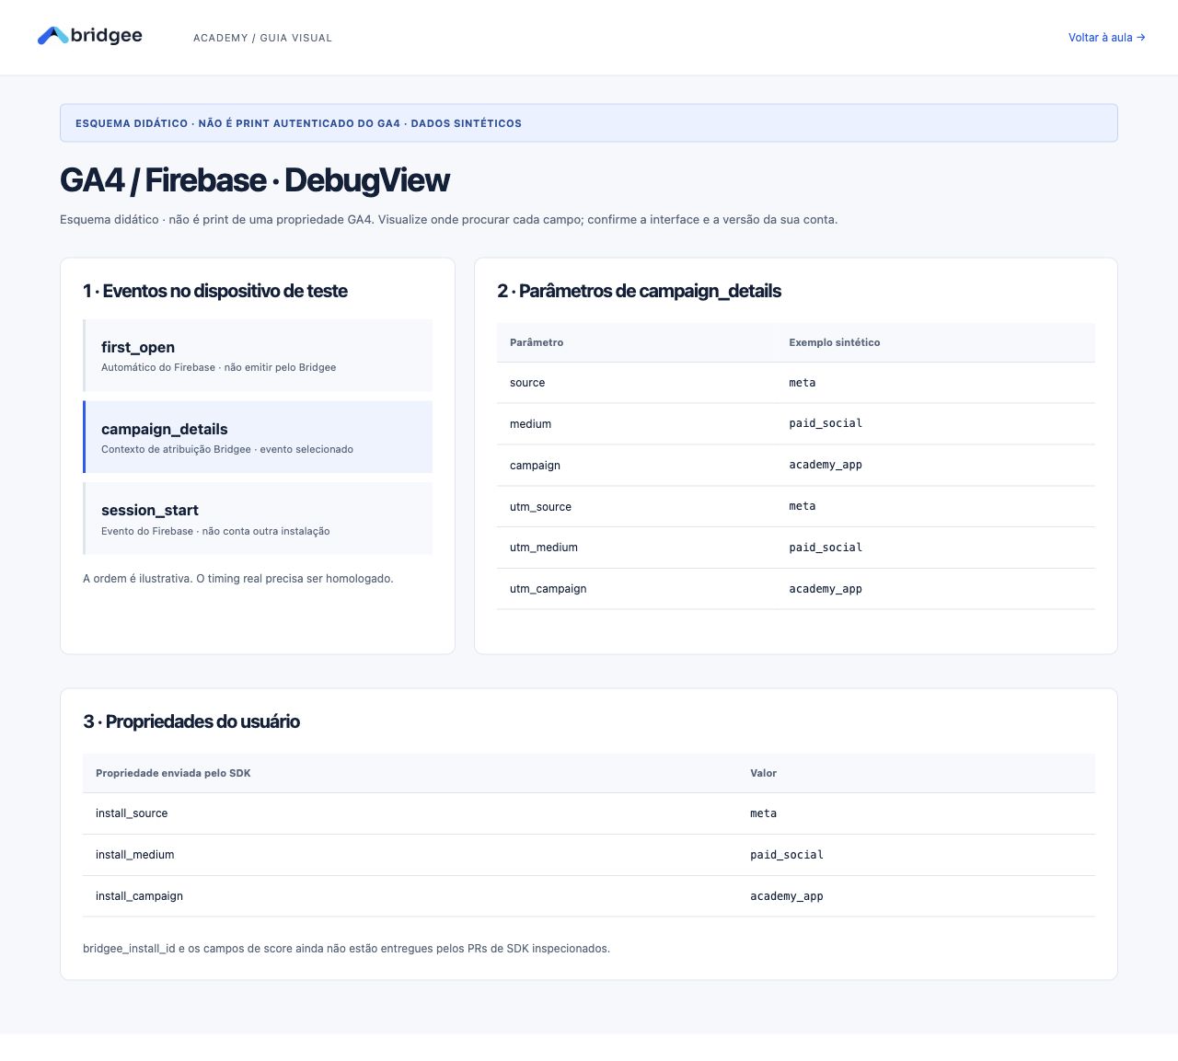Click 'academy_app' value in the utm_campaign row

point(826,589)
